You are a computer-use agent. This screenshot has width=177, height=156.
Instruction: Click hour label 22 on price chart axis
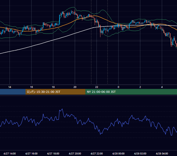97,87
